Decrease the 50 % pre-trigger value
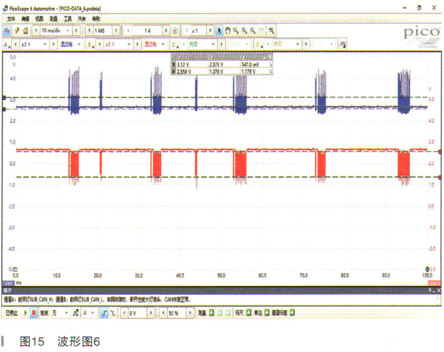This screenshot has width=444, height=352. click(x=163, y=313)
